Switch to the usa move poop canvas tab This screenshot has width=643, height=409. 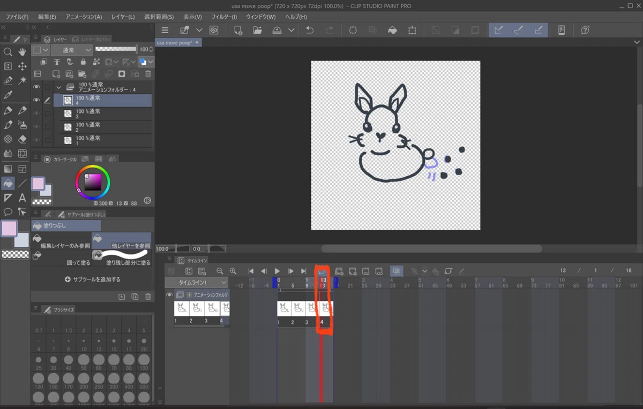tap(178, 42)
